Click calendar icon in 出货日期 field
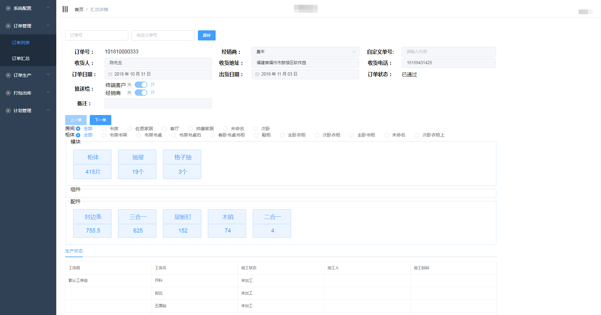Image resolution: width=601 pixels, height=315 pixels. (x=257, y=74)
